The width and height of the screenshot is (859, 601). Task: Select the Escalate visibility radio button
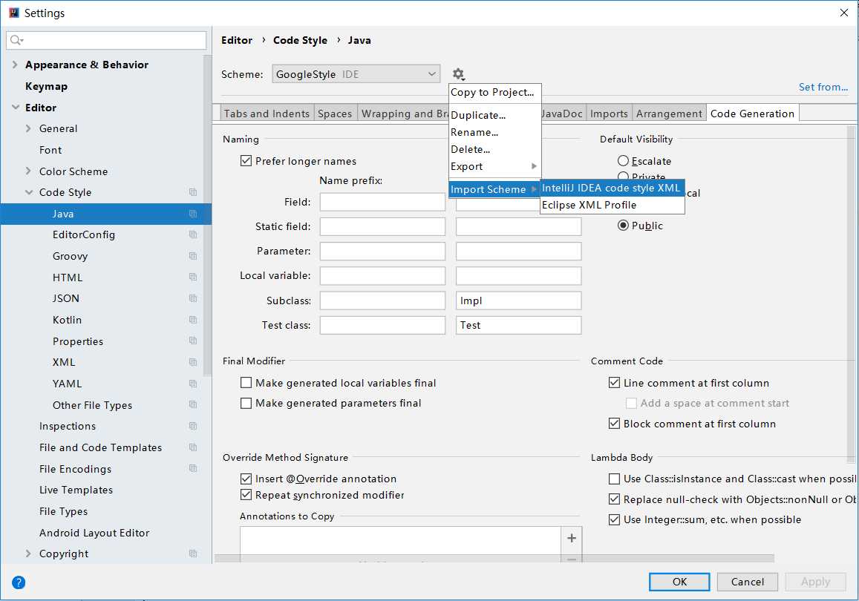point(623,161)
